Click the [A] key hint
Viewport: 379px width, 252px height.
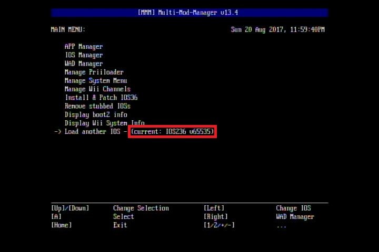point(56,216)
